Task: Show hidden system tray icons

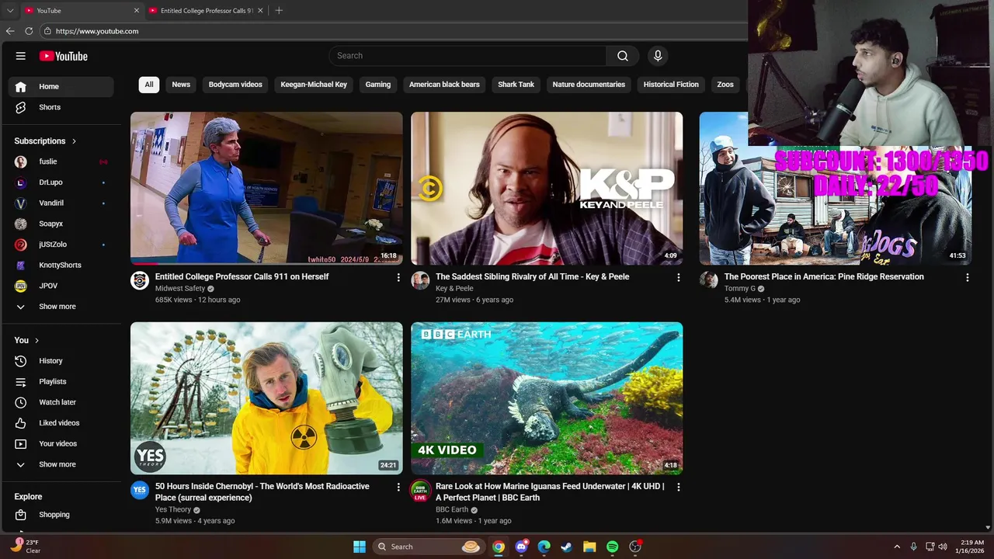Action: 897,547
